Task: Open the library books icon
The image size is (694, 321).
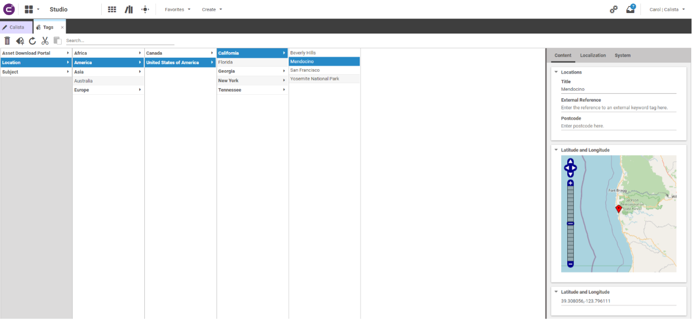Action: 129,9
